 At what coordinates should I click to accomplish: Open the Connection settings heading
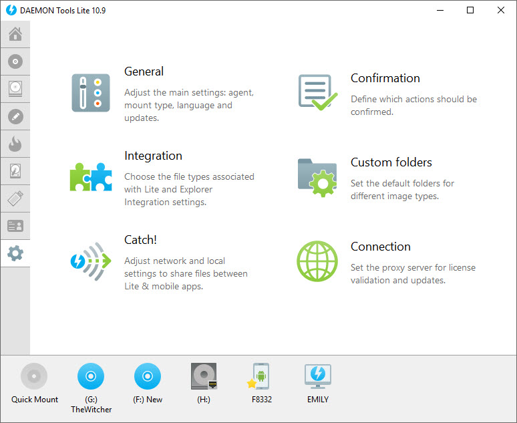pyautogui.click(x=381, y=246)
